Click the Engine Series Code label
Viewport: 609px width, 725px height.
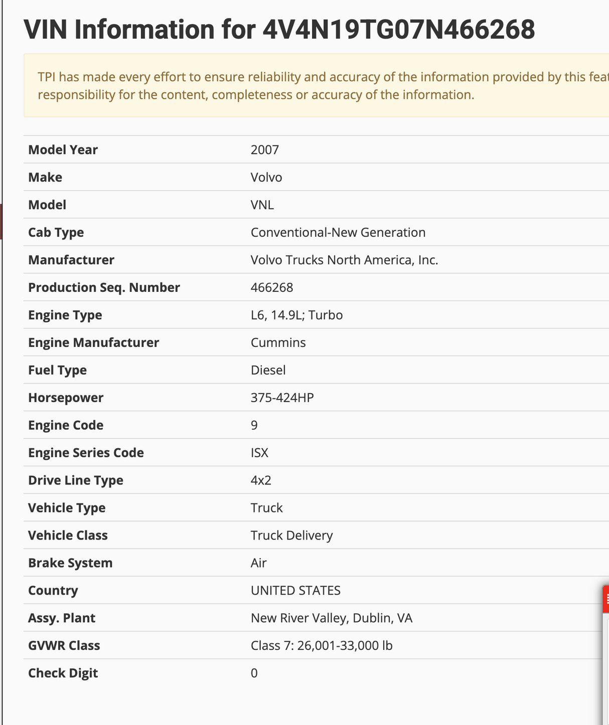click(86, 453)
